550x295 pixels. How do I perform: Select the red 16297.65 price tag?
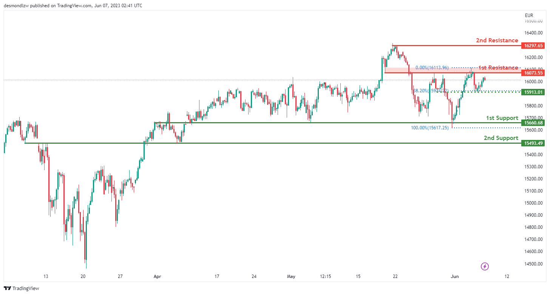(x=532, y=46)
